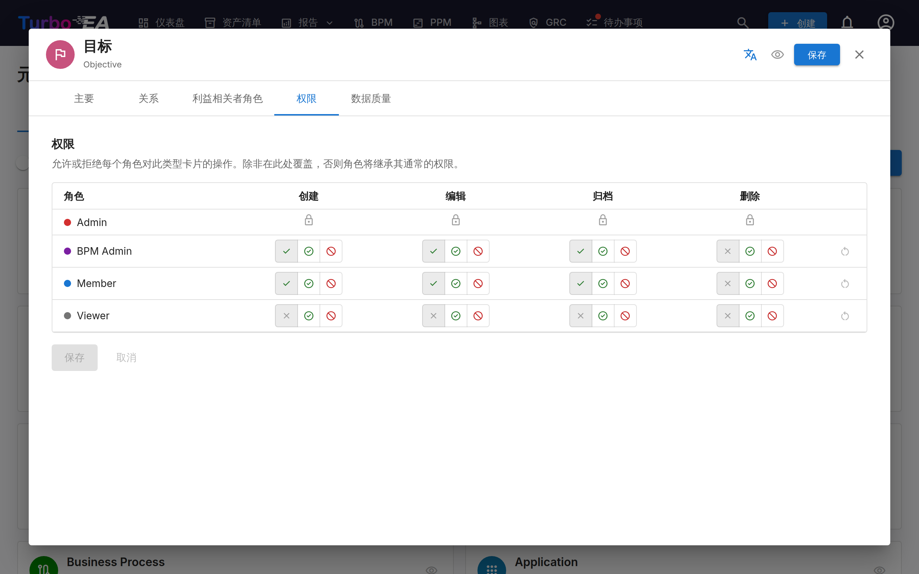Allow create for BPM Admin
Screen dimensions: 919x574
click(309, 251)
